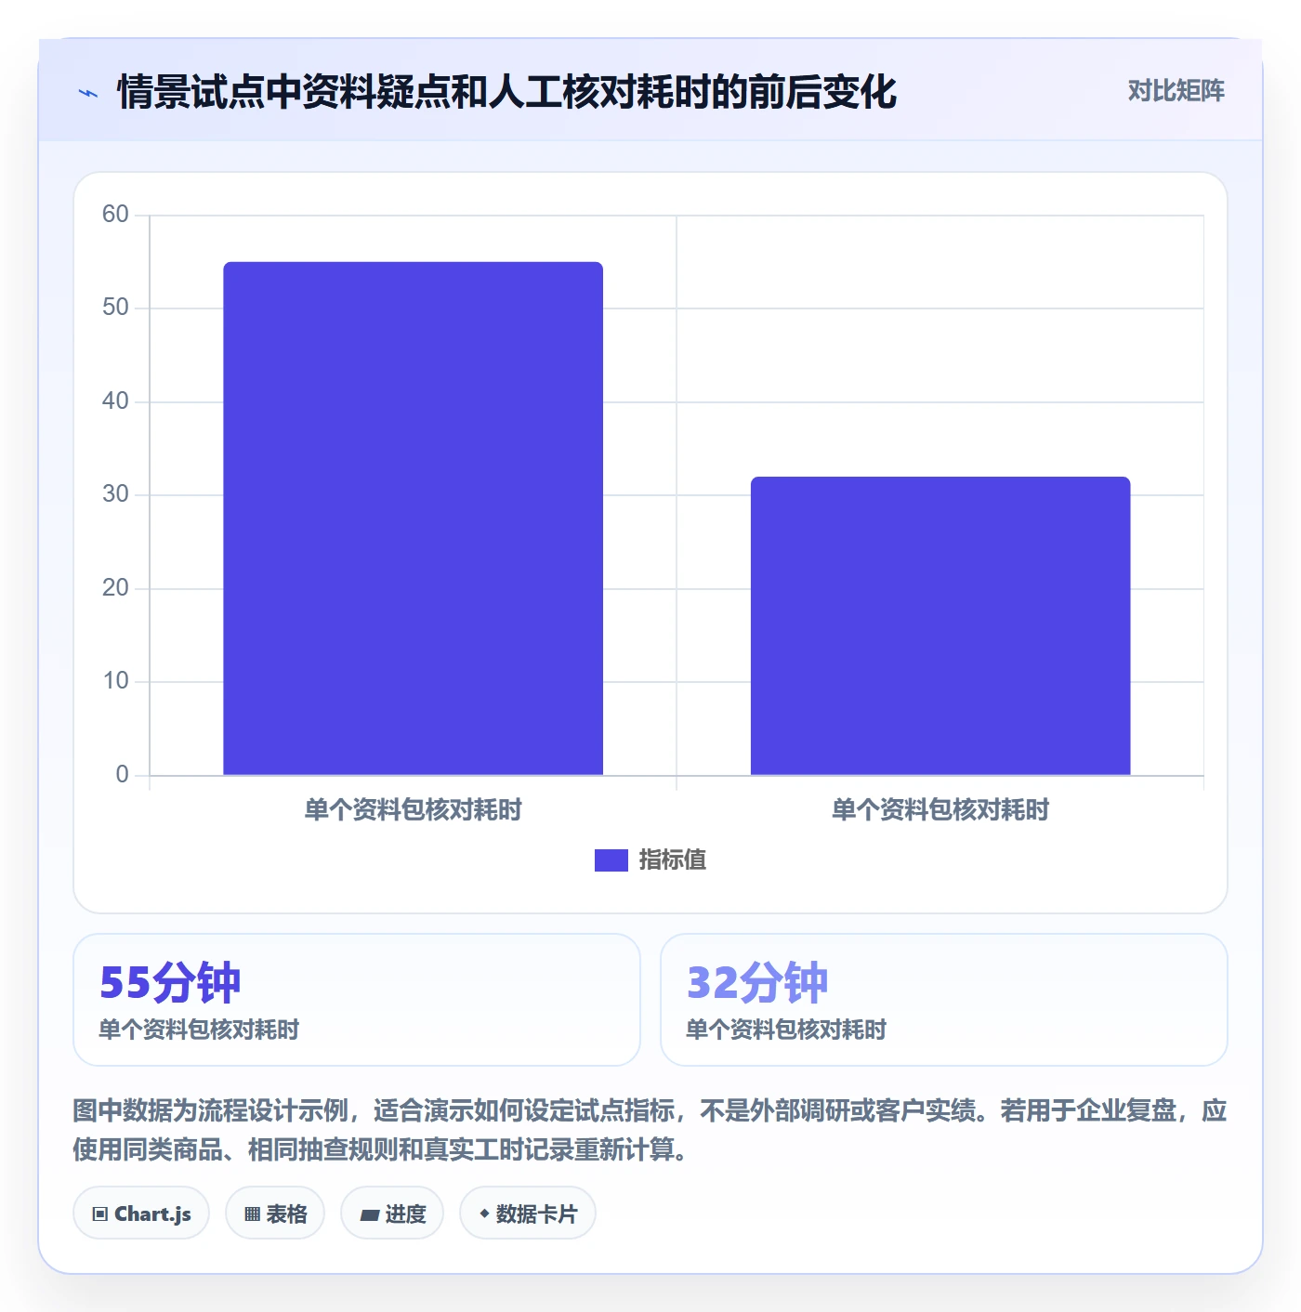Click the y-axis value 60
The width and height of the screenshot is (1301, 1312).
[x=115, y=215]
